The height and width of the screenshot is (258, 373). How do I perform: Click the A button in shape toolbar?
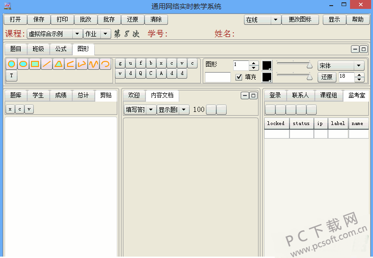point(161,74)
